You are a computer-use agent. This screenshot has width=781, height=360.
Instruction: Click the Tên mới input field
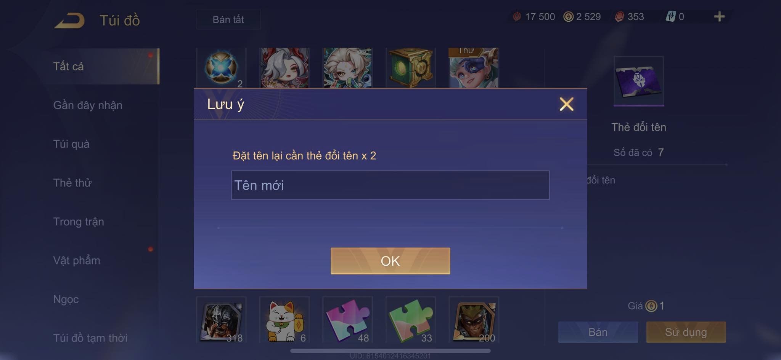pyautogui.click(x=390, y=185)
